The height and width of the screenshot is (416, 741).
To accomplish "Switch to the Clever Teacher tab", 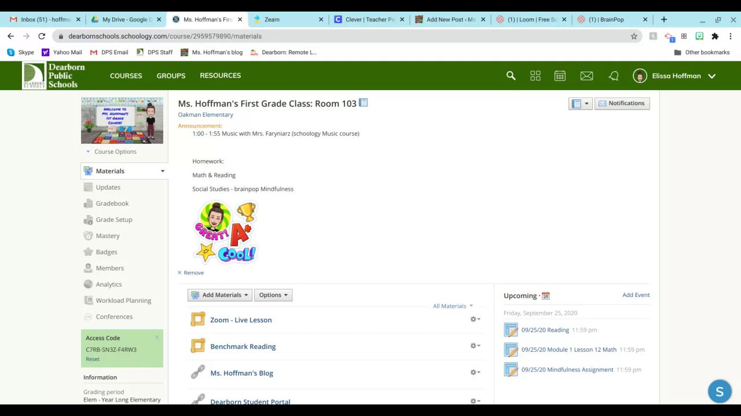I will pyautogui.click(x=369, y=19).
